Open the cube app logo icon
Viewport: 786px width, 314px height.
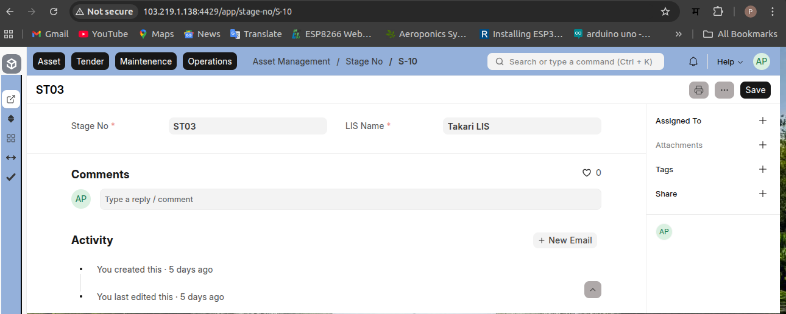click(12, 63)
